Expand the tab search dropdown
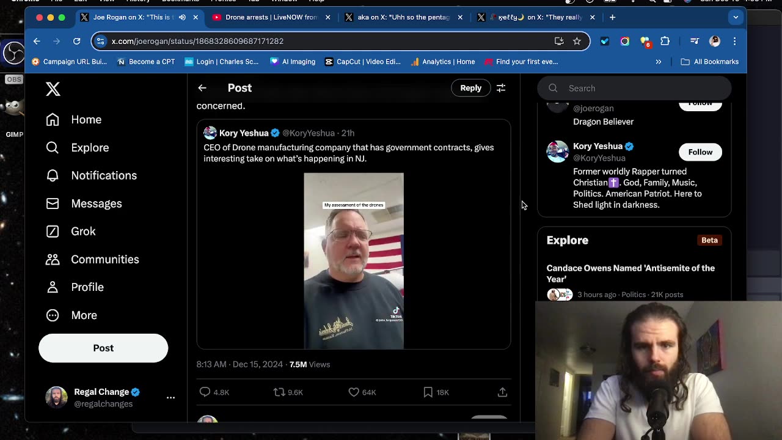 click(x=736, y=17)
